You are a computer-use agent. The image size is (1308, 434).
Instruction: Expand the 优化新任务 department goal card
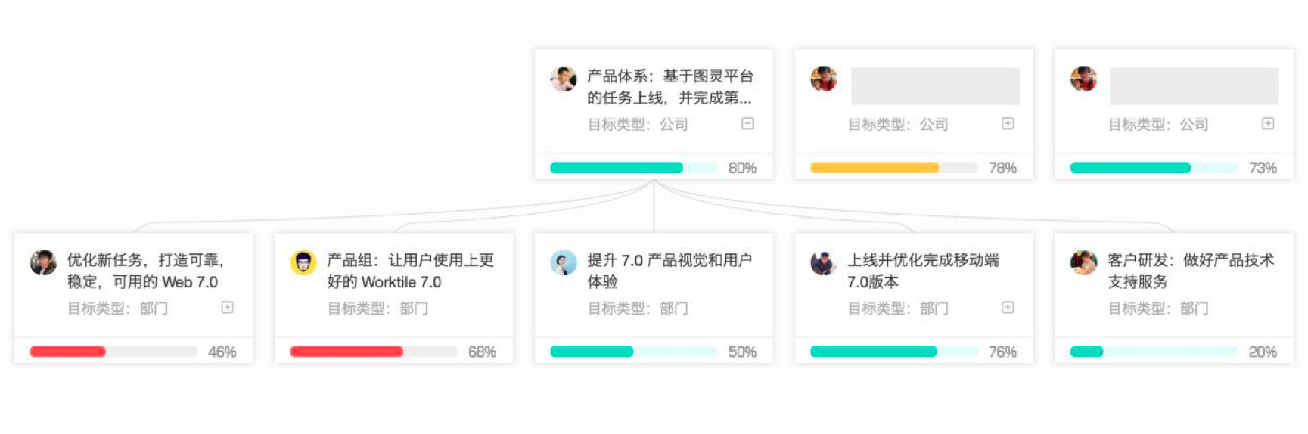pyautogui.click(x=227, y=307)
